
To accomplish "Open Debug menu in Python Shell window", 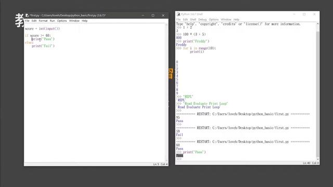I will pyautogui.click(x=202, y=20).
